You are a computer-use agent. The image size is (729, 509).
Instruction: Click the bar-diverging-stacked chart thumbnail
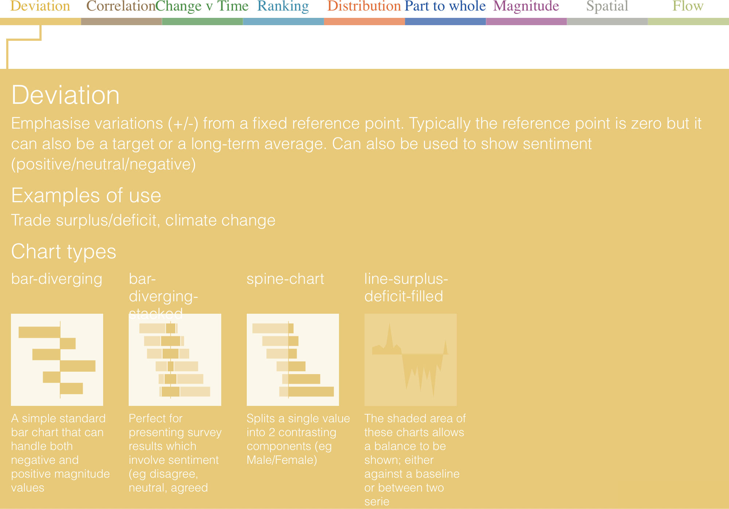pos(175,360)
